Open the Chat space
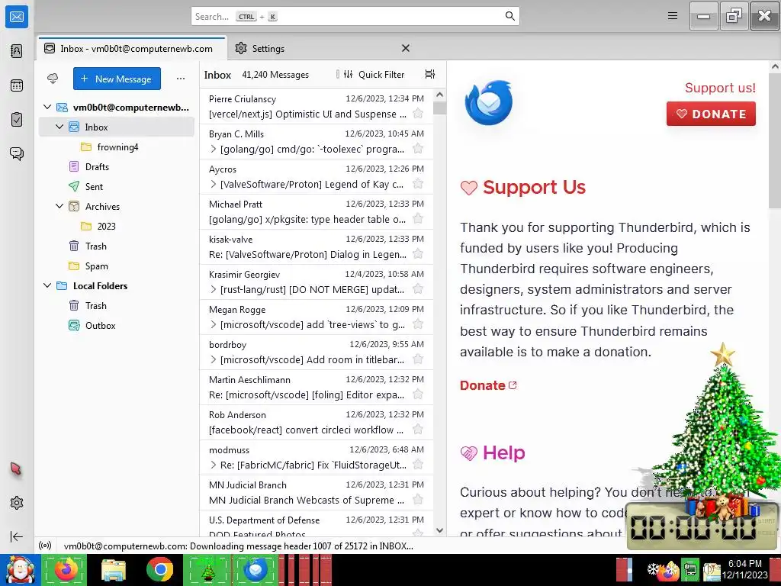This screenshot has height=586, width=781. point(17,153)
